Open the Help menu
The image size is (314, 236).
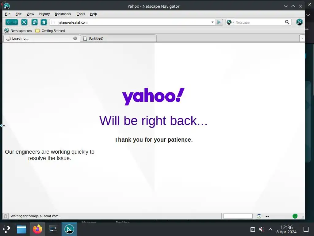point(94,14)
